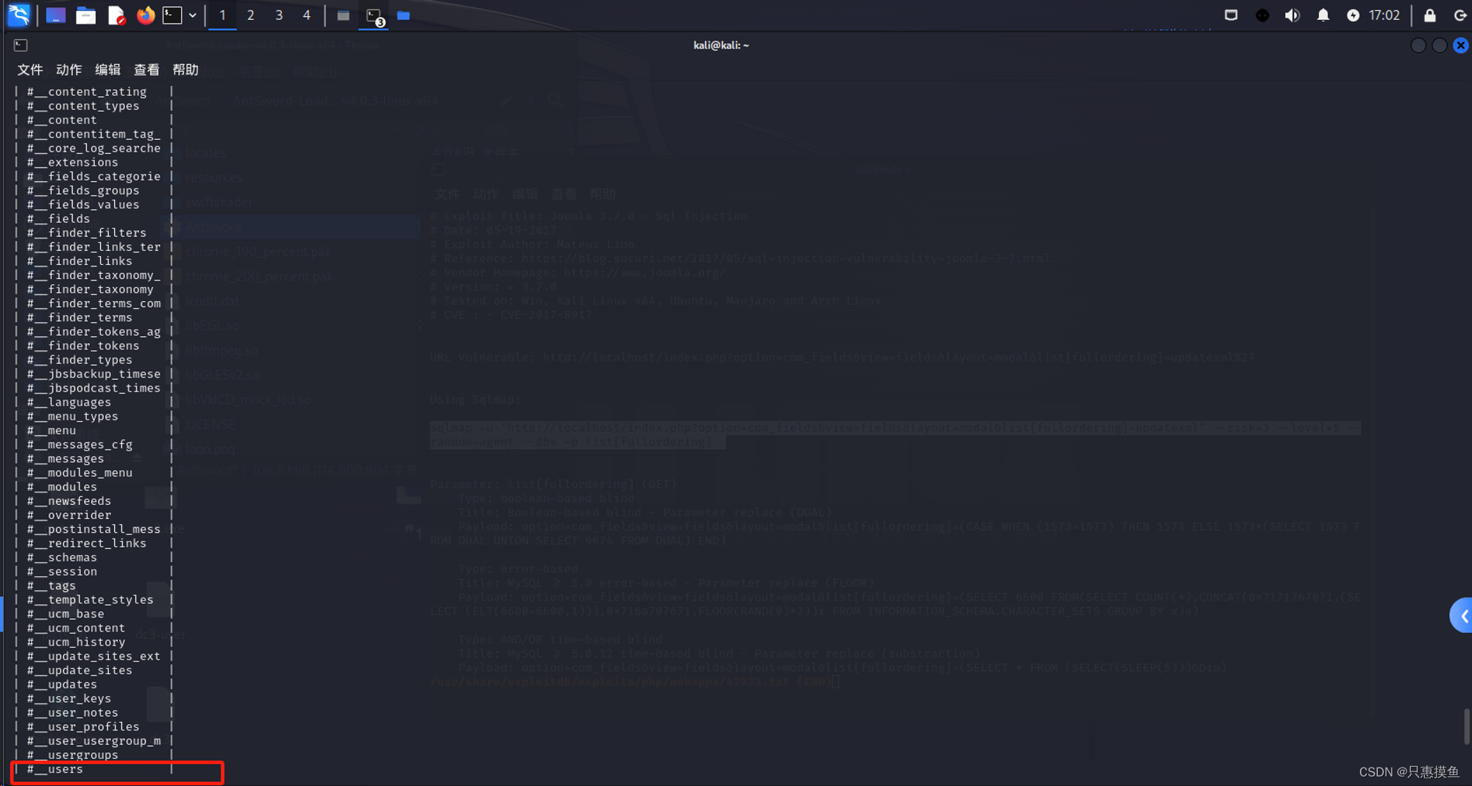Select the #__menu_types row

(x=94, y=417)
